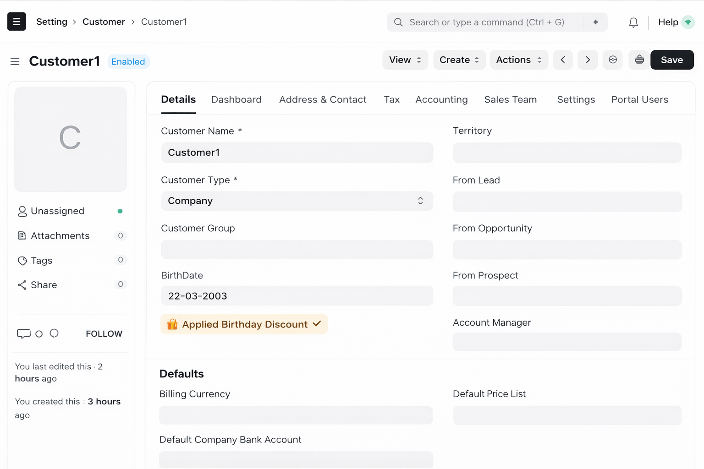Viewport: 704px width, 469px height.
Task: Click the Defaults section heading
Action: [x=181, y=374]
